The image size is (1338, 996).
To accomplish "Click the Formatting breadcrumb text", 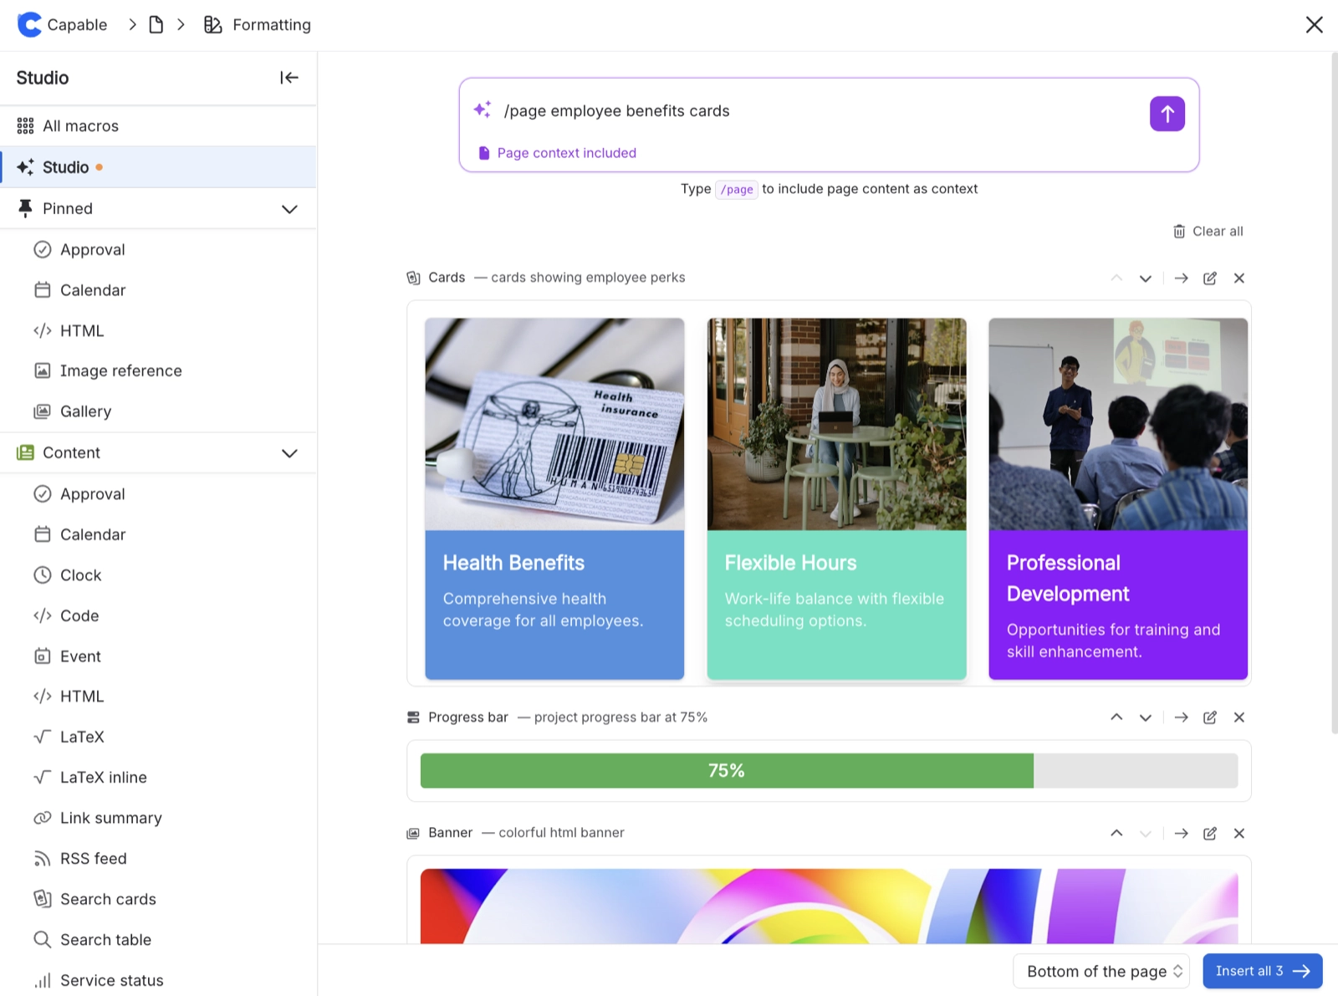I will pos(272,25).
